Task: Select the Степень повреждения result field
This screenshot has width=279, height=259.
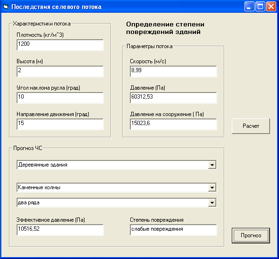Action: click(173, 230)
